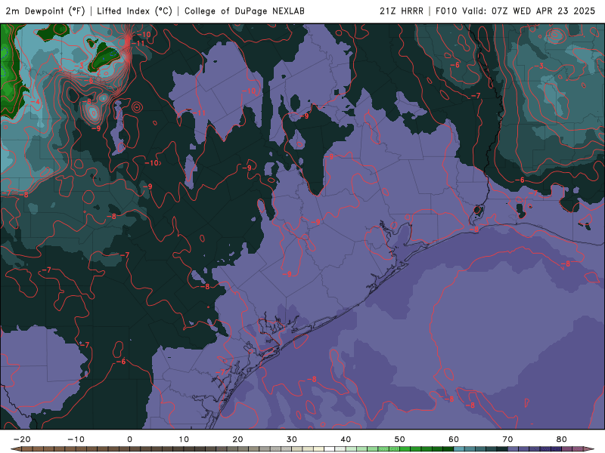605x453 pixels.
Task: Click the -20 label on the color scale
Action: point(22,439)
